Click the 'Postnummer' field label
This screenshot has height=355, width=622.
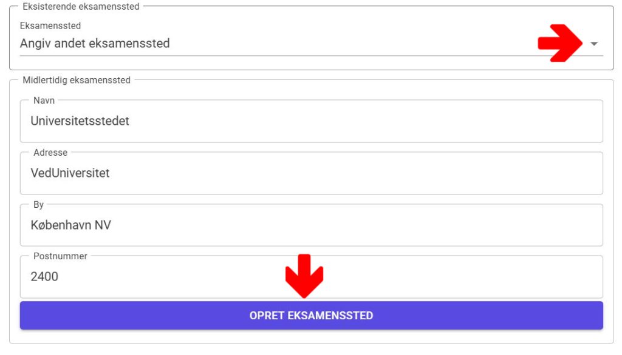pyautogui.click(x=60, y=256)
